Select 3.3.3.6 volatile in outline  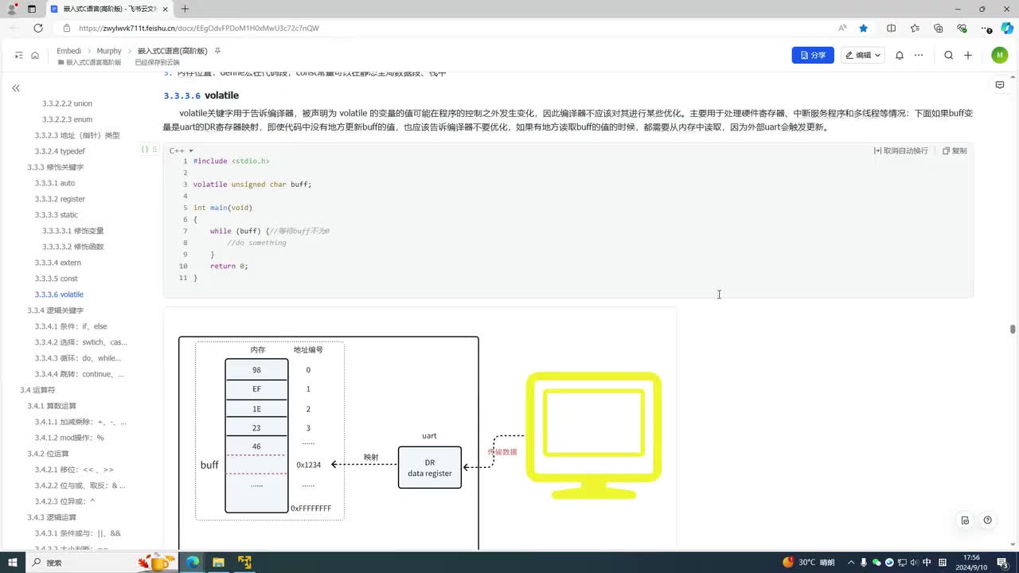point(59,294)
